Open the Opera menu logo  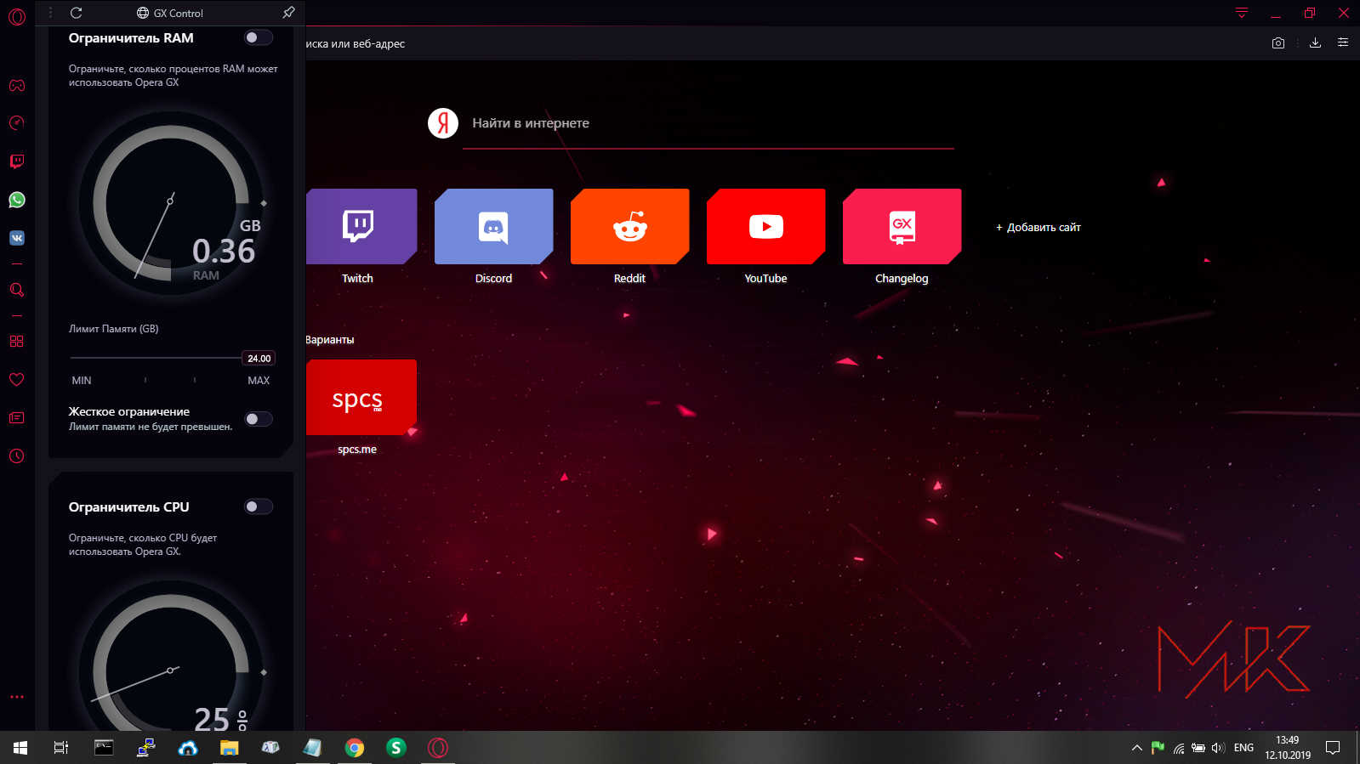pos(17,16)
